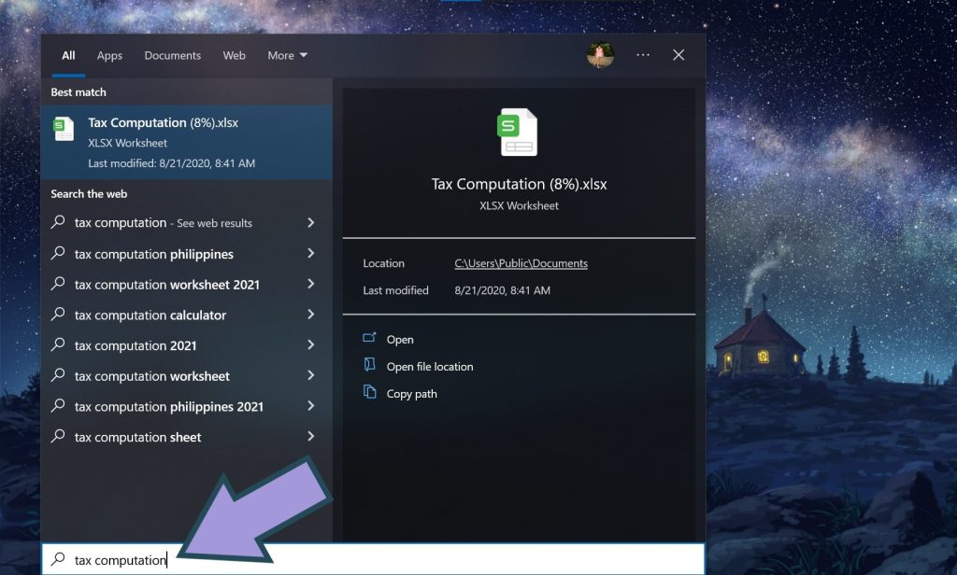Click the Open file location icon
The image size is (957, 575).
pyautogui.click(x=369, y=366)
